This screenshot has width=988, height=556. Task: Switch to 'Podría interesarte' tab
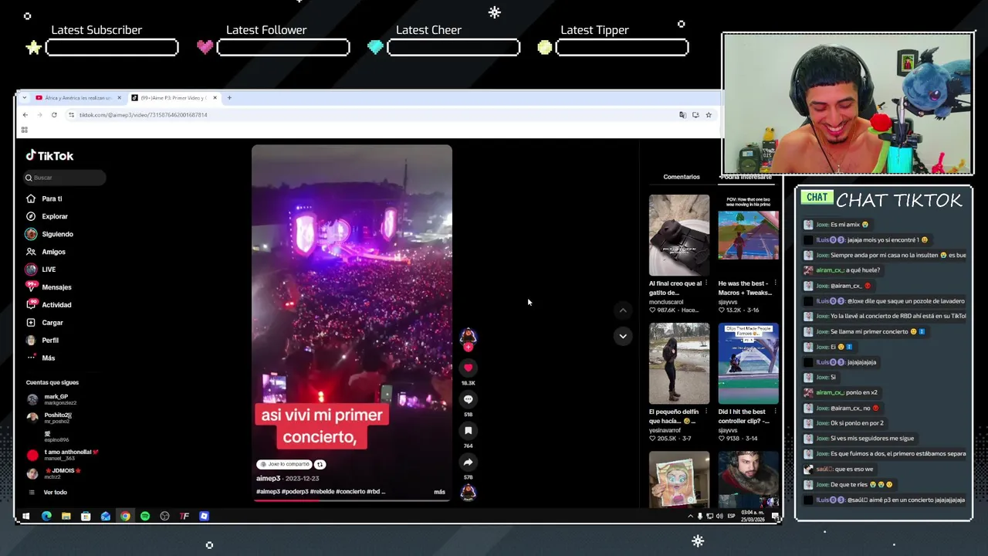746,177
